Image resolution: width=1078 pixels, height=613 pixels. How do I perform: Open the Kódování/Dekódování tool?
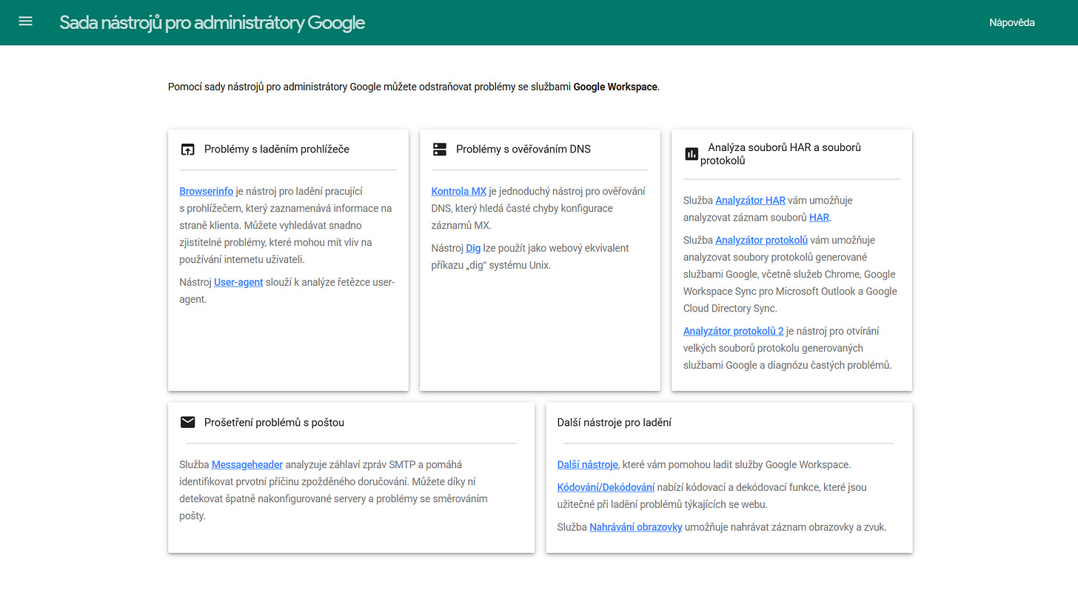(x=606, y=487)
